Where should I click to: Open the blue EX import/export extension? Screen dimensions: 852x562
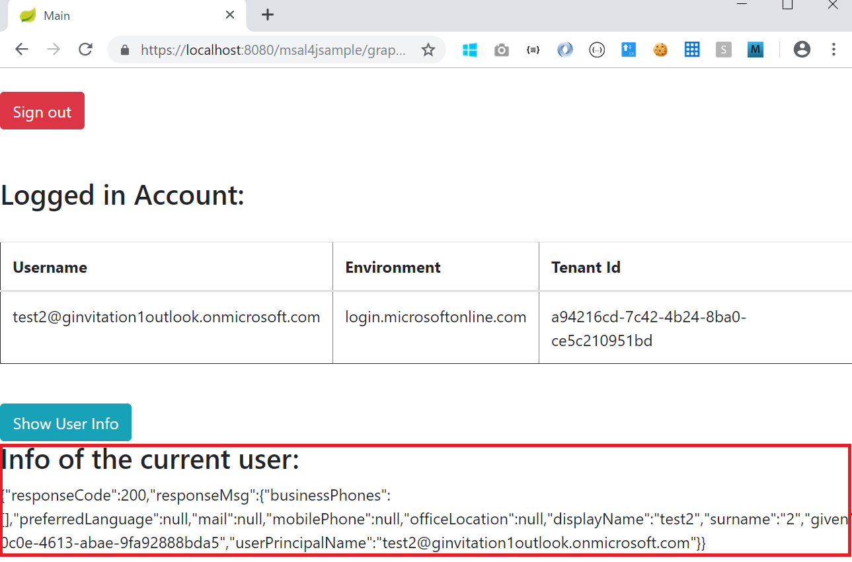click(629, 49)
